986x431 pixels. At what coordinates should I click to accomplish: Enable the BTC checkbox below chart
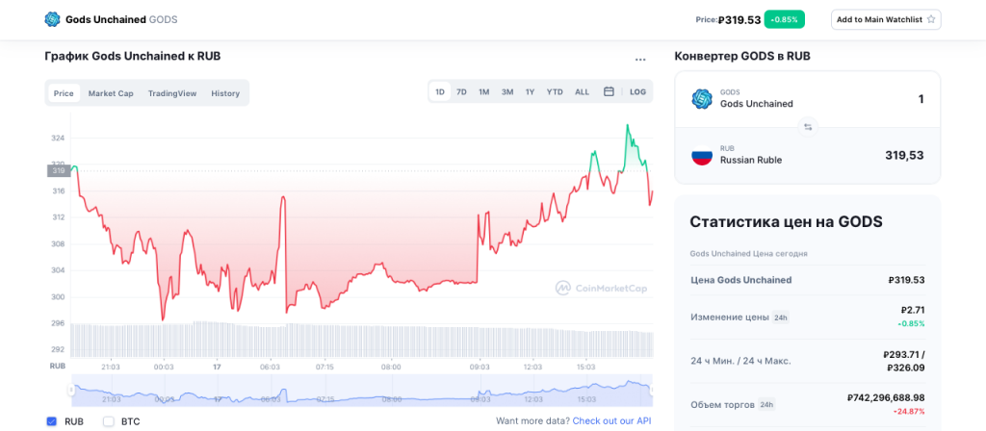click(109, 420)
